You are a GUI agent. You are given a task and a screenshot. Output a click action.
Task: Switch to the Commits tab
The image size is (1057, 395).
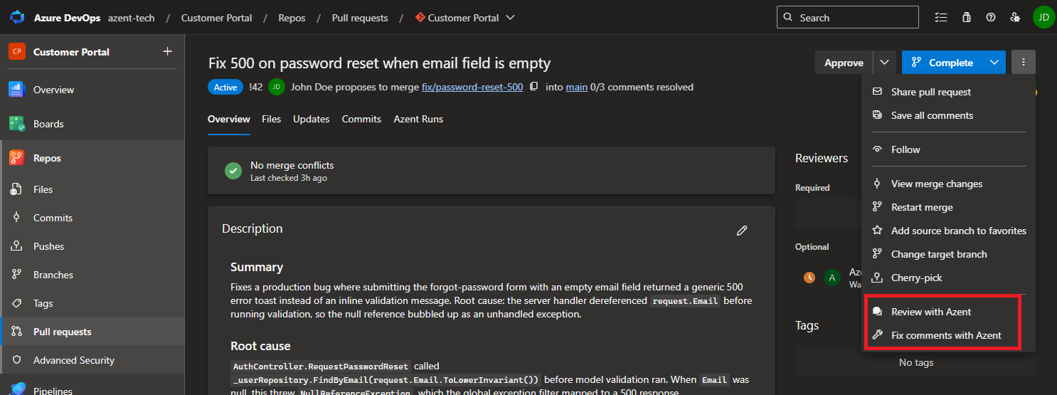361,119
